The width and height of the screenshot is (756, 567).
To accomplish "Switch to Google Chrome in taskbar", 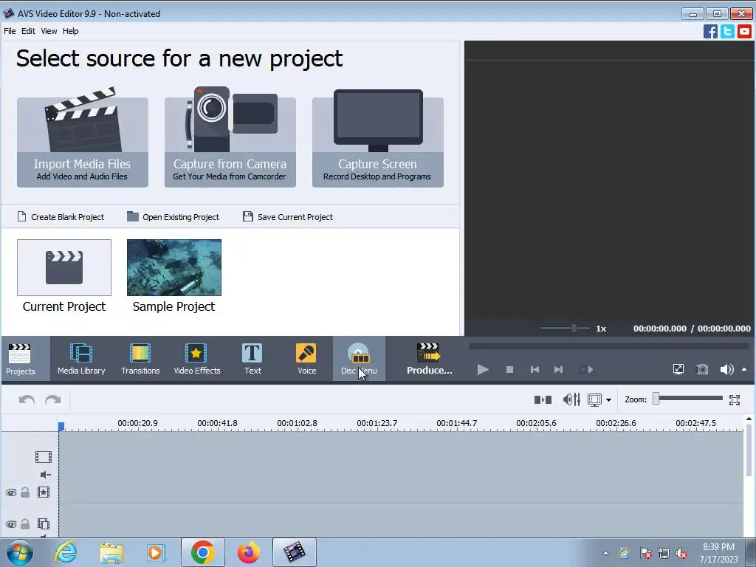I will pyautogui.click(x=202, y=552).
